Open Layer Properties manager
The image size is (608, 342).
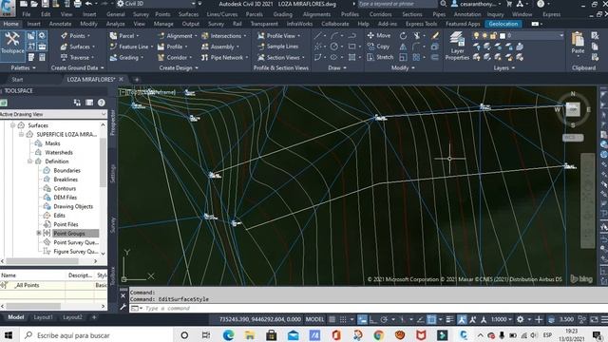[x=457, y=46]
